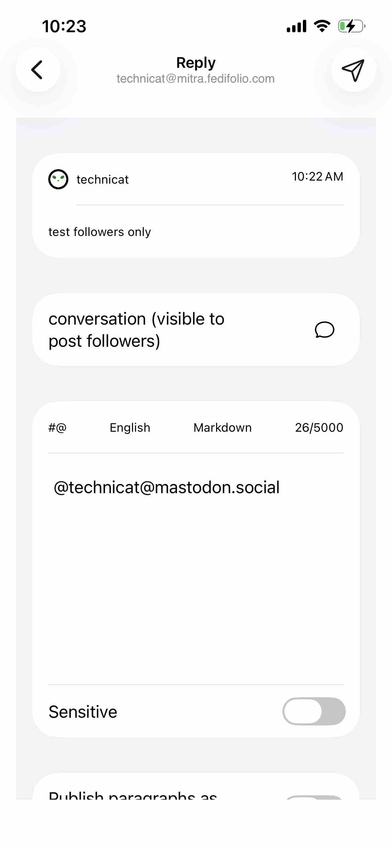
Task: Toggle the Publish paragraphs switch
Action: (x=314, y=797)
